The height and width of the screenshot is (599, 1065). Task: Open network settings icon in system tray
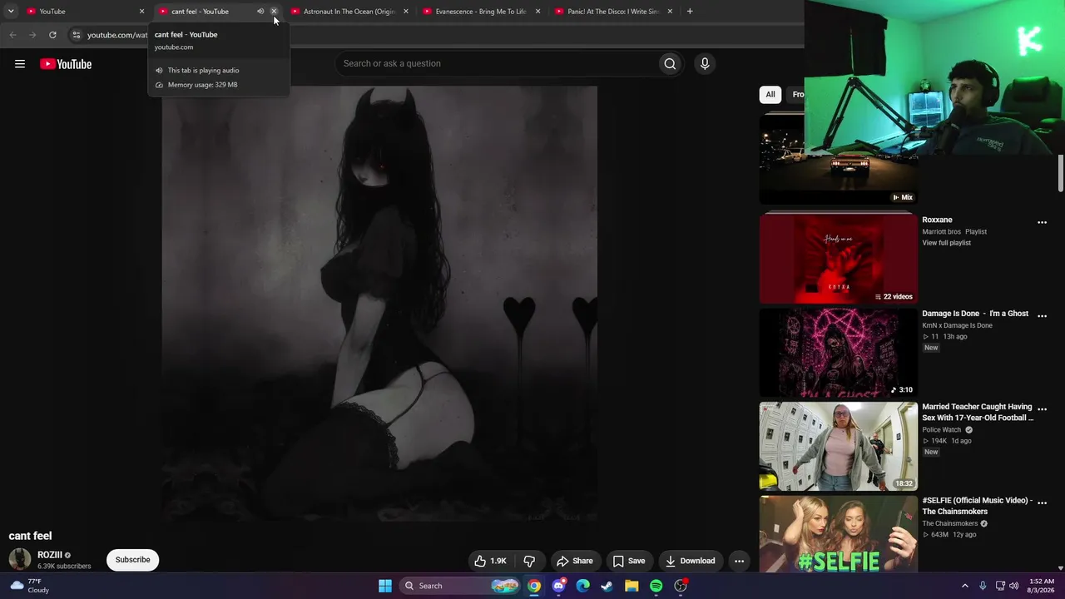[x=1000, y=586]
